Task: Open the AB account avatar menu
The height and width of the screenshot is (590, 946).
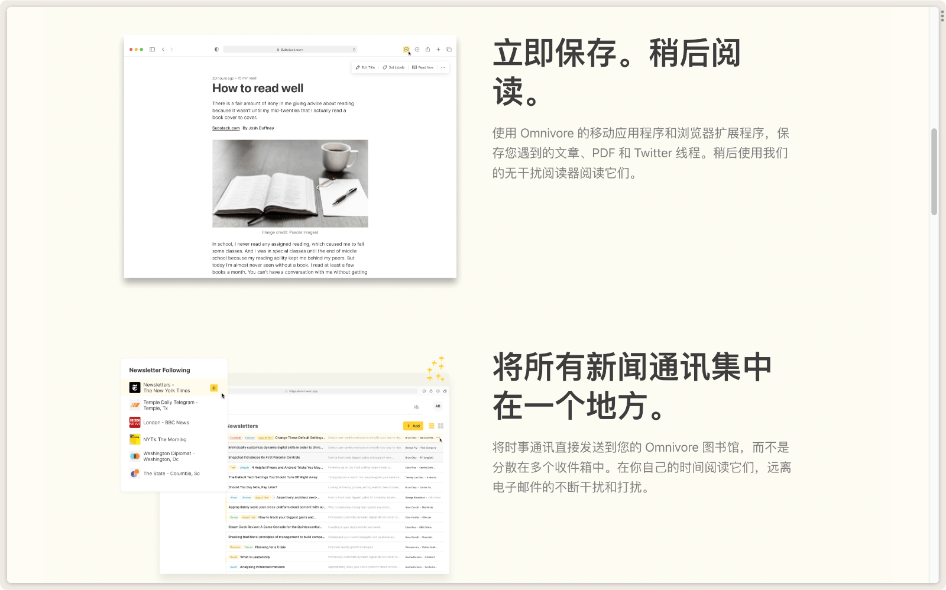Action: pos(438,406)
